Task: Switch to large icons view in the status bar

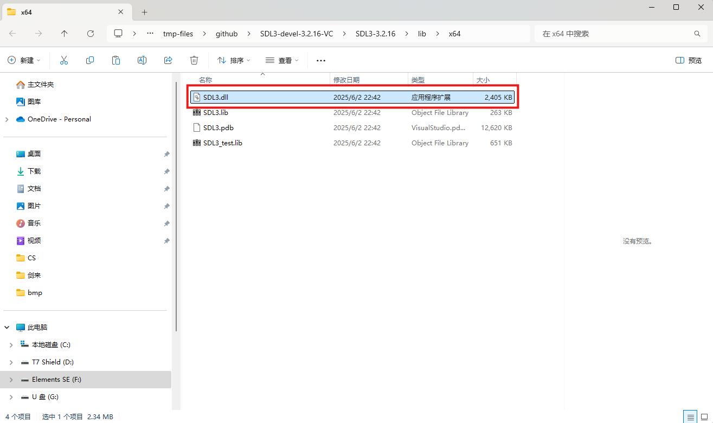Action: coord(705,416)
